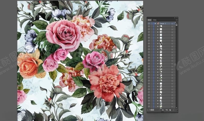Expand the first sublayer under Layer 1

158,26
